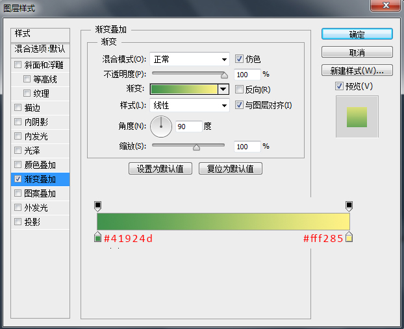The height and width of the screenshot is (329, 404).
Task: Select the green #41924d color stop
Action: [x=97, y=237]
